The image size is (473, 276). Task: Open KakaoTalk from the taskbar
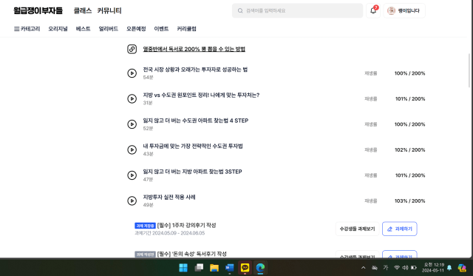[x=245, y=268]
